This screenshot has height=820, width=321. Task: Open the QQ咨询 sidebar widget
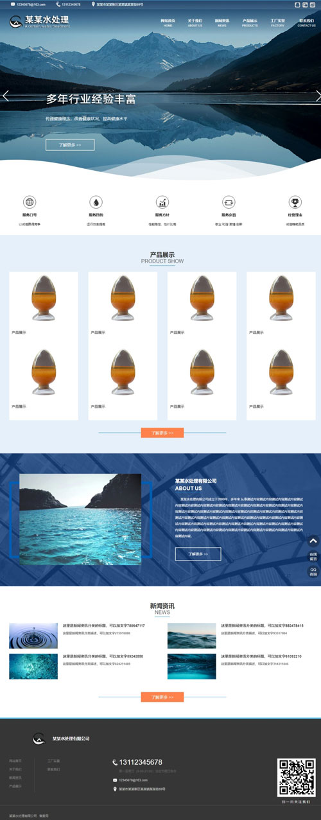(313, 571)
